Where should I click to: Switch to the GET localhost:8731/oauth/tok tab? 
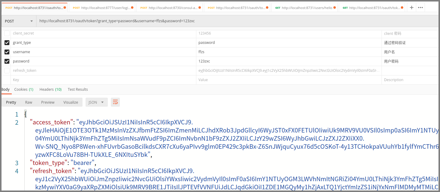click(372, 8)
